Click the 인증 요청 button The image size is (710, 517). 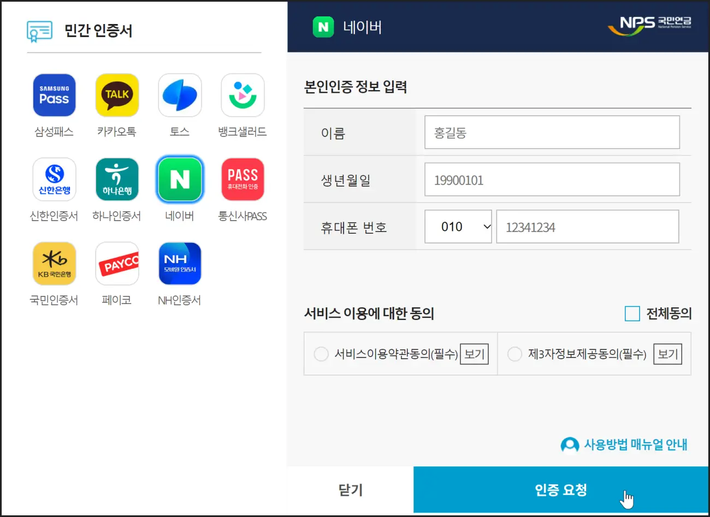point(561,490)
